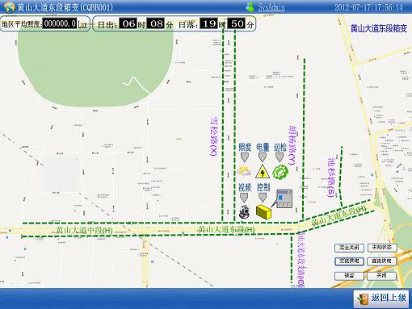The height and width of the screenshot is (309, 412).
Task: Open the SysAdmin user link
Action: (x=271, y=7)
